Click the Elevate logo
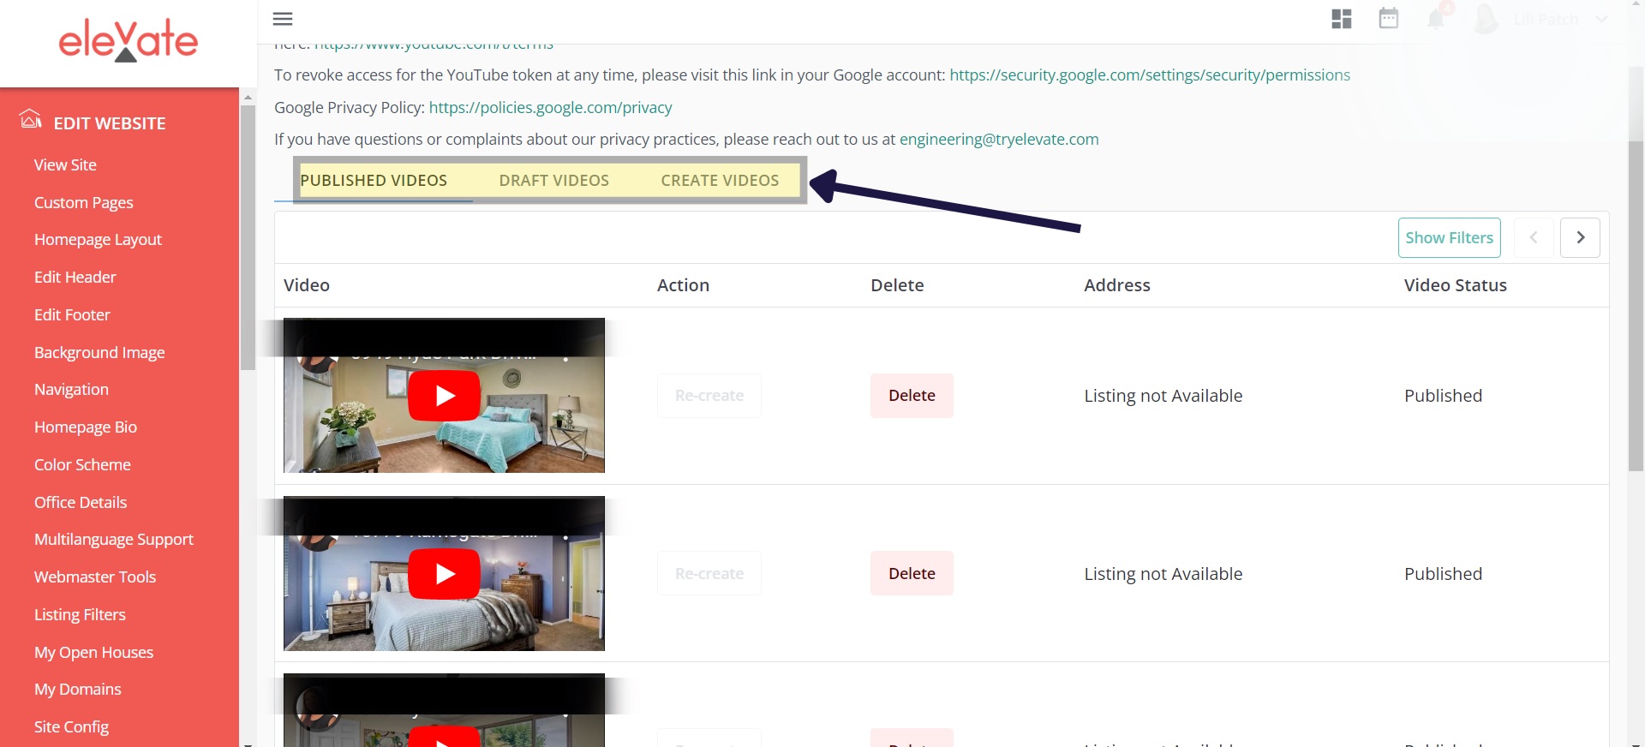 [x=128, y=40]
